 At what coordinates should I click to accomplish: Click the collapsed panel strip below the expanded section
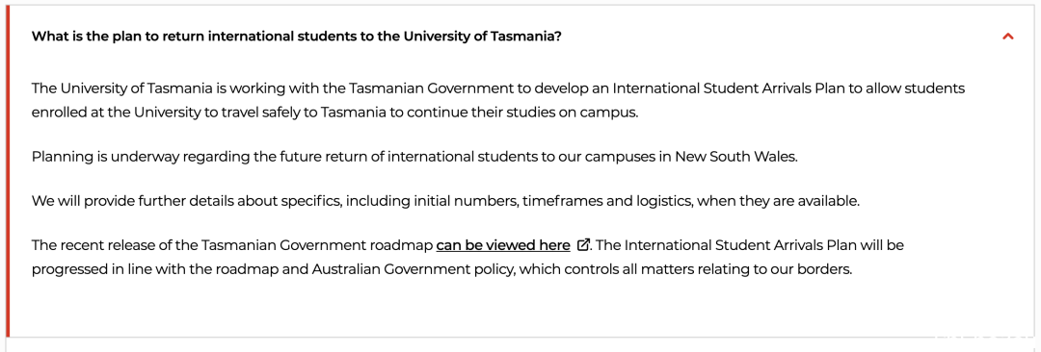point(520,346)
